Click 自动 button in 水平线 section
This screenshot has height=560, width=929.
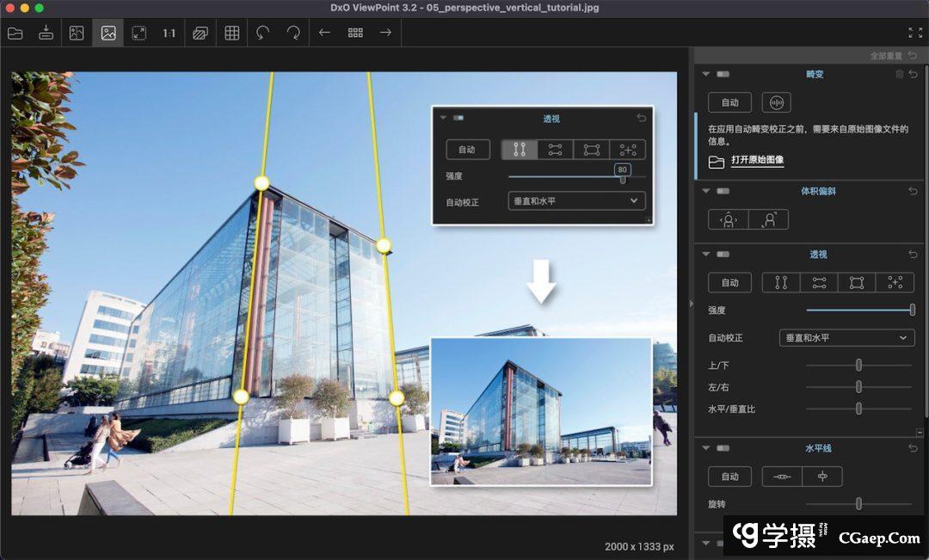pyautogui.click(x=729, y=476)
